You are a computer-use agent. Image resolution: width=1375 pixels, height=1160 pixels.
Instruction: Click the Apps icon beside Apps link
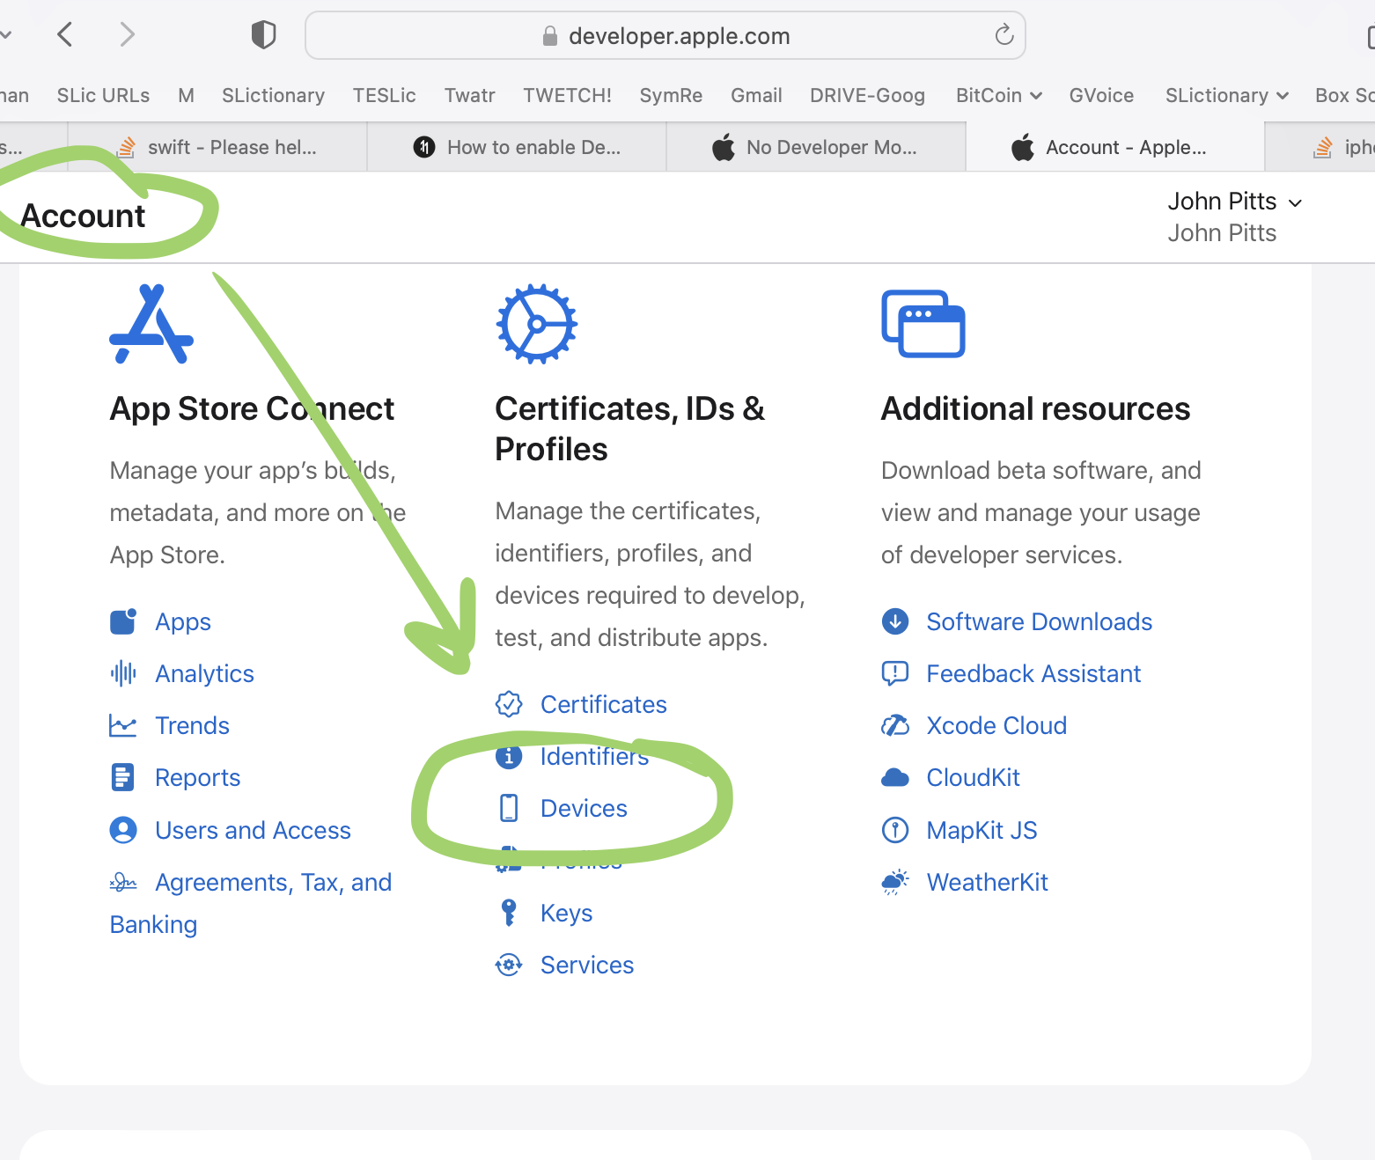coord(123,621)
